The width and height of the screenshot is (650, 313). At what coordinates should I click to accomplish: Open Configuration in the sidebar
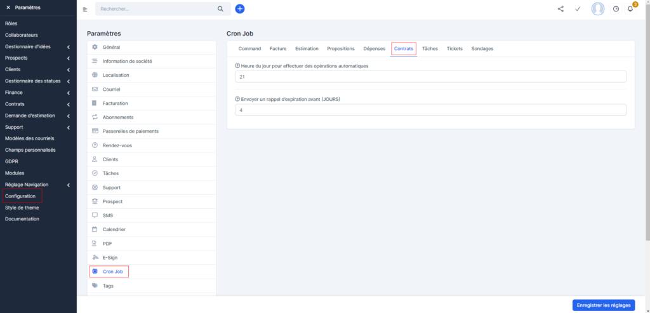pyautogui.click(x=20, y=196)
